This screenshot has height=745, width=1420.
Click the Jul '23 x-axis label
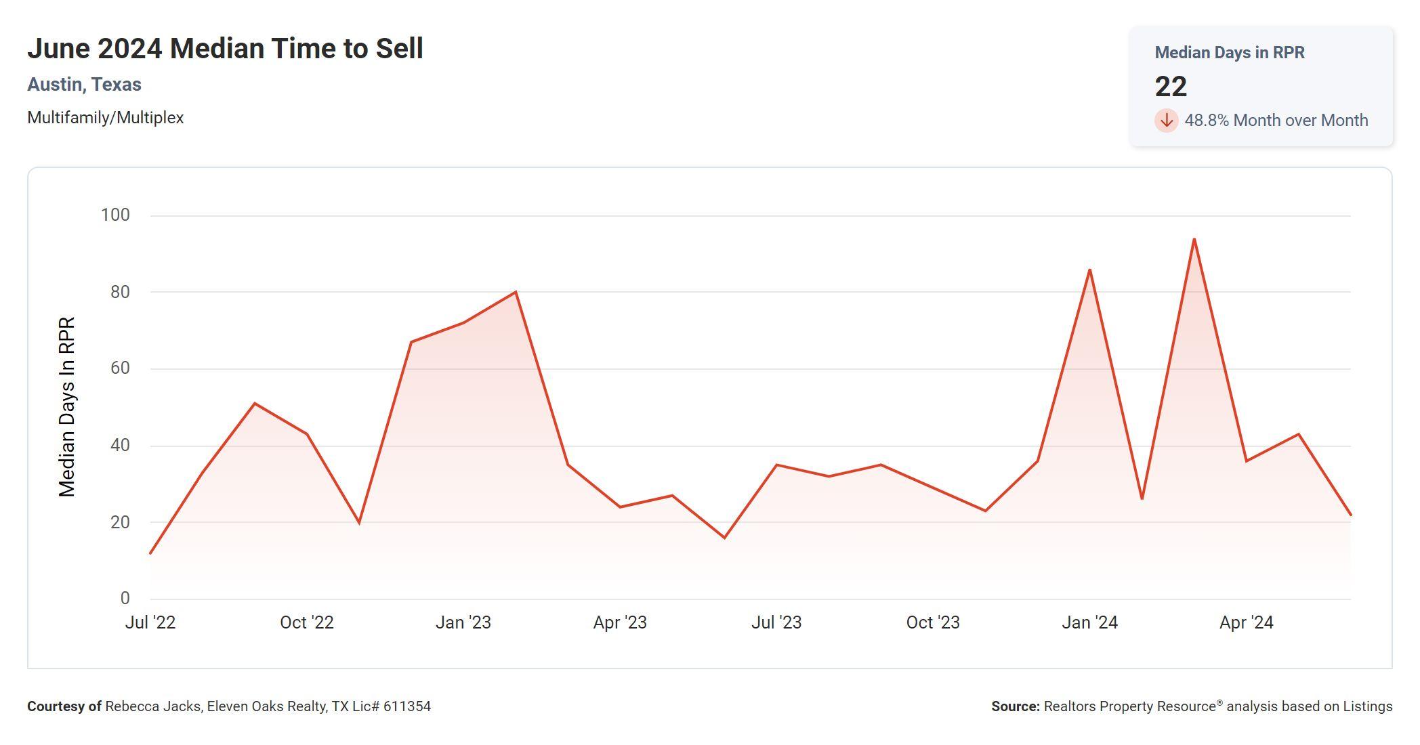pyautogui.click(x=776, y=622)
